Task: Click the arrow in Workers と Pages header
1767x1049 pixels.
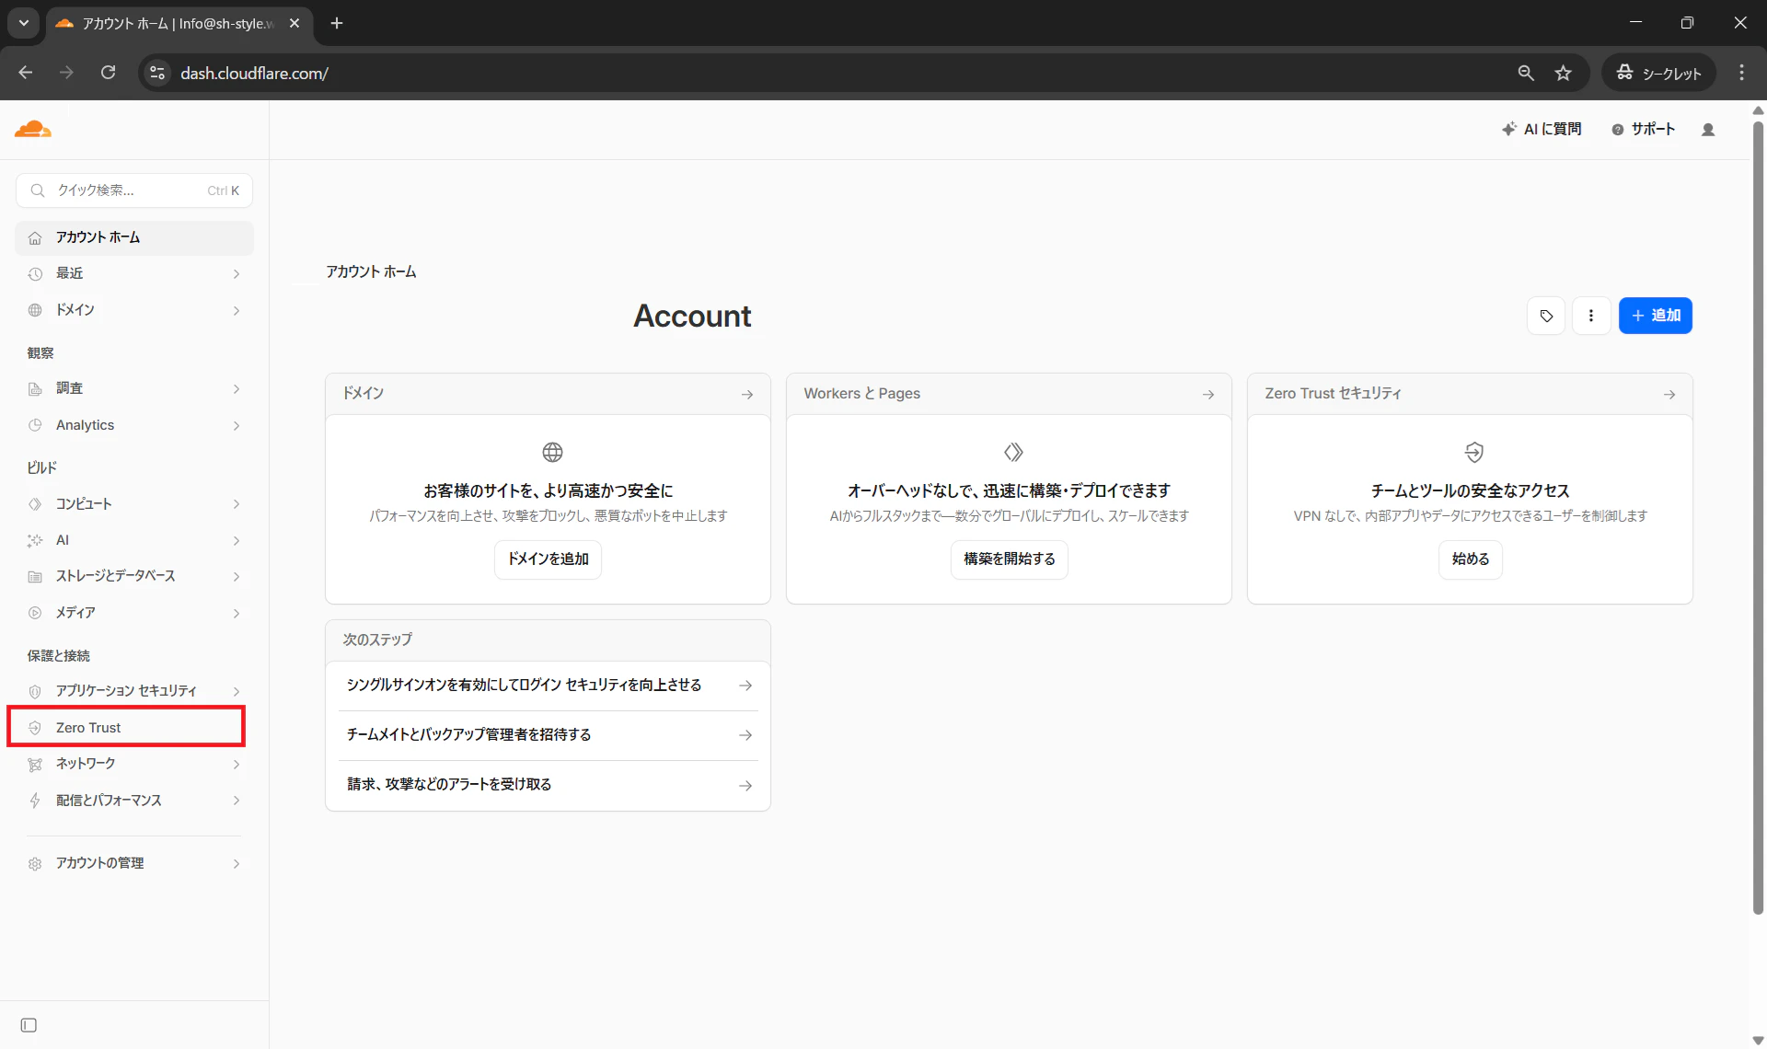Action: (1208, 394)
